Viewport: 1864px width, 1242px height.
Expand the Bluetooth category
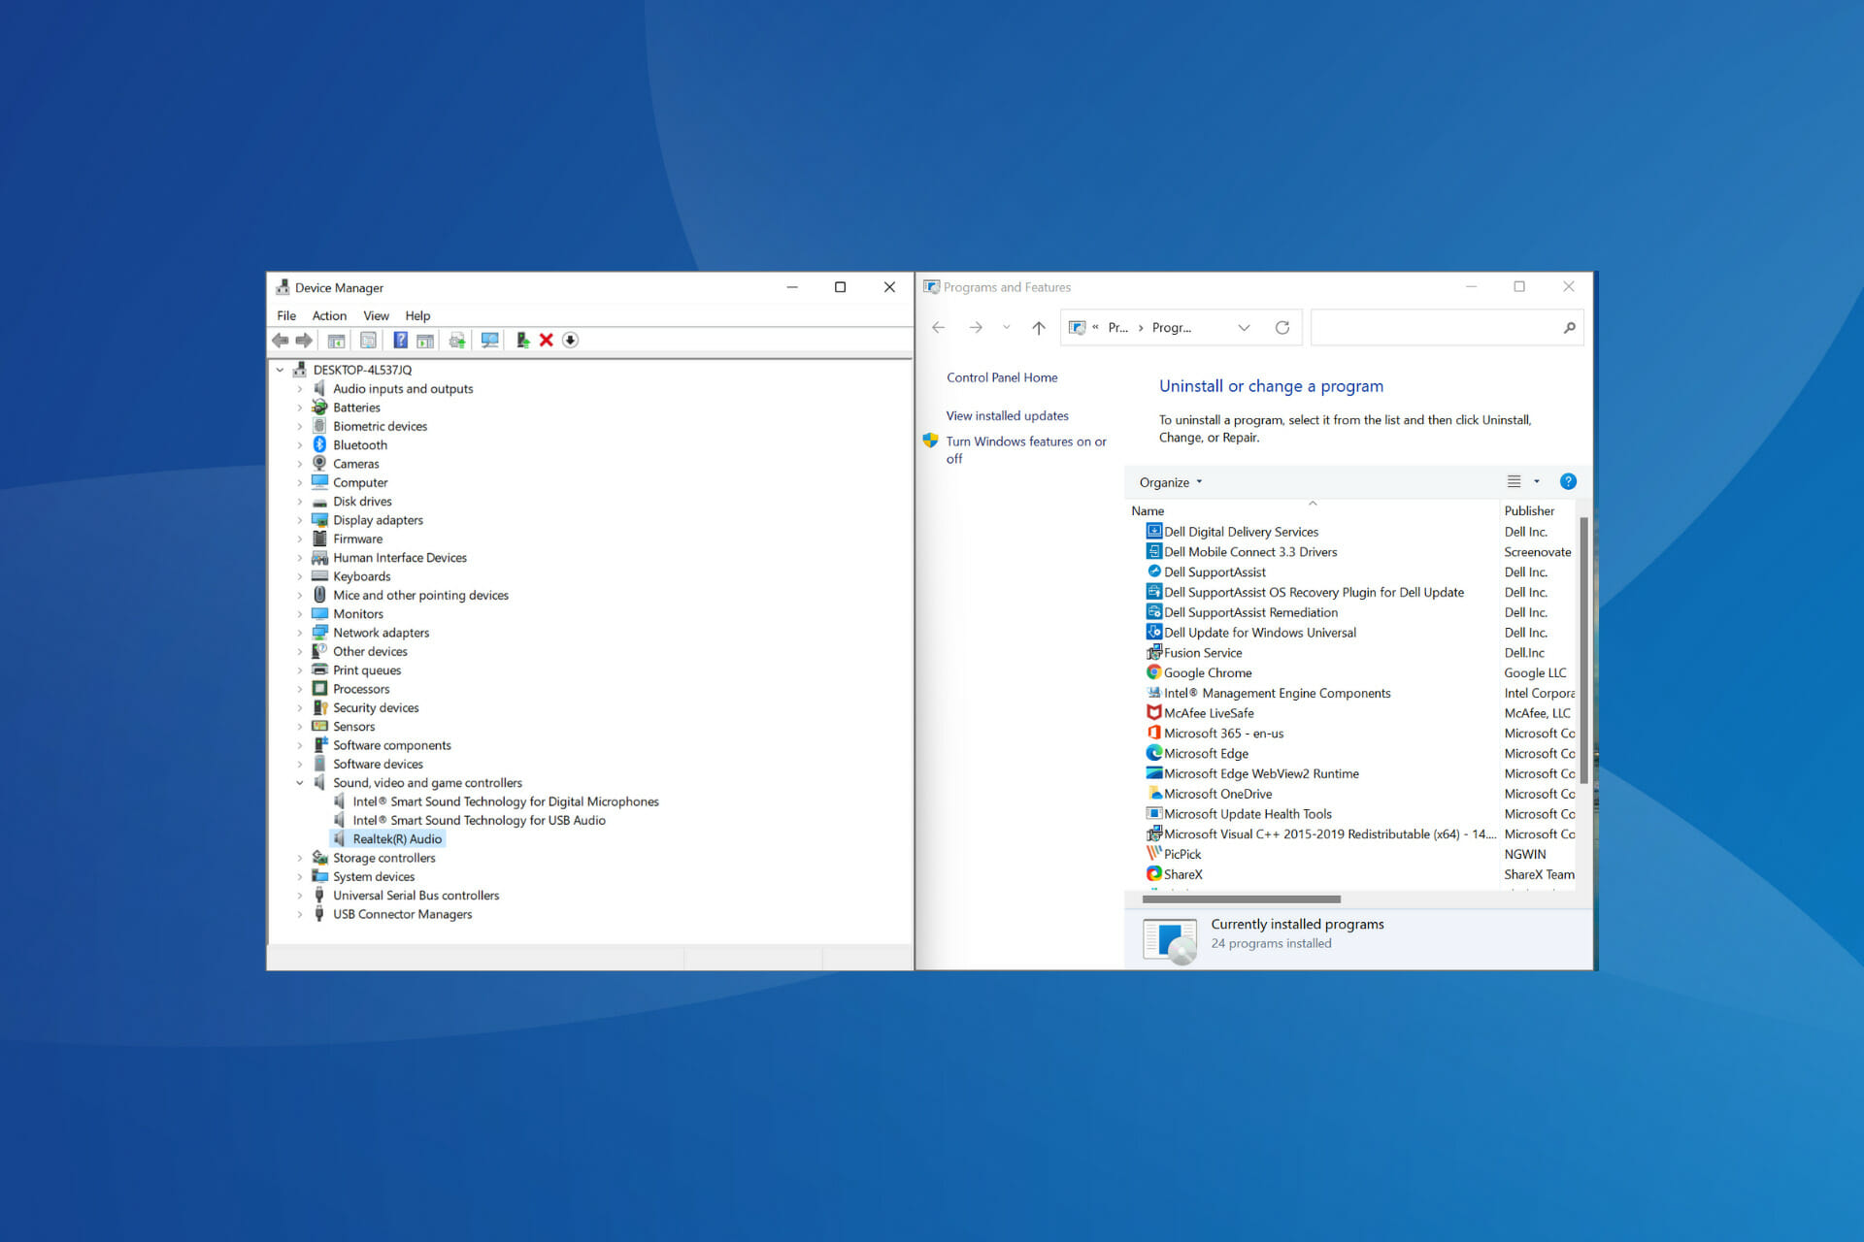(x=300, y=445)
